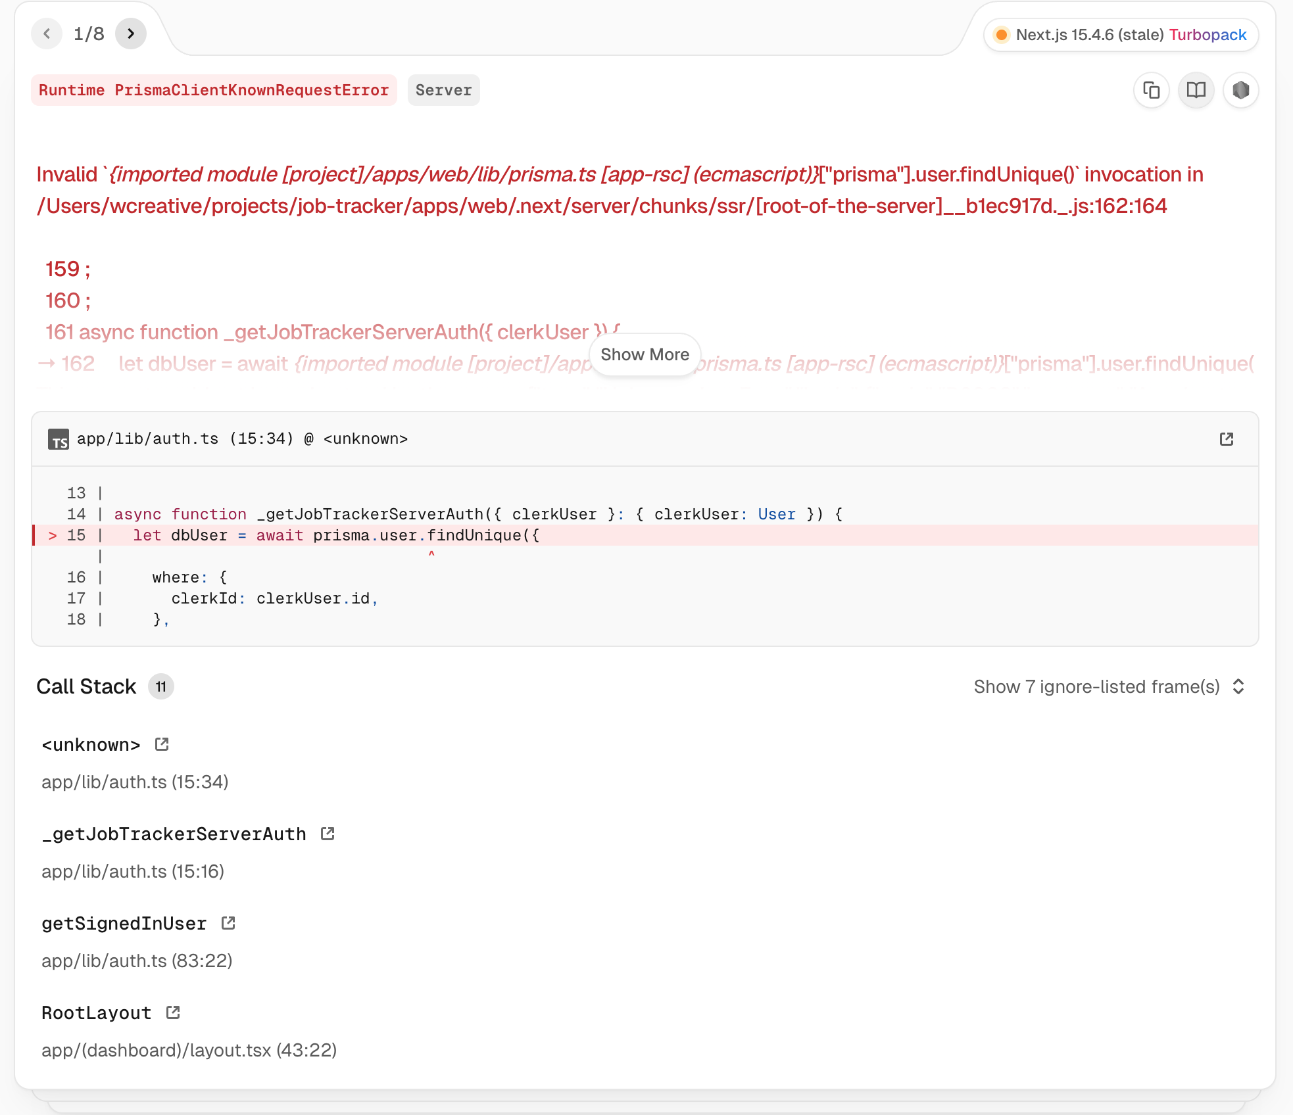
Task: Copy error info icon
Action: (1151, 90)
